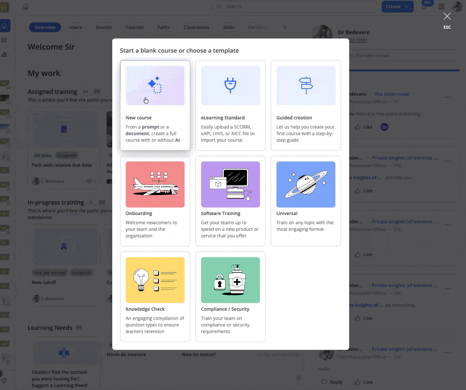
Task: Click the Software Training title text
Action: (221, 213)
